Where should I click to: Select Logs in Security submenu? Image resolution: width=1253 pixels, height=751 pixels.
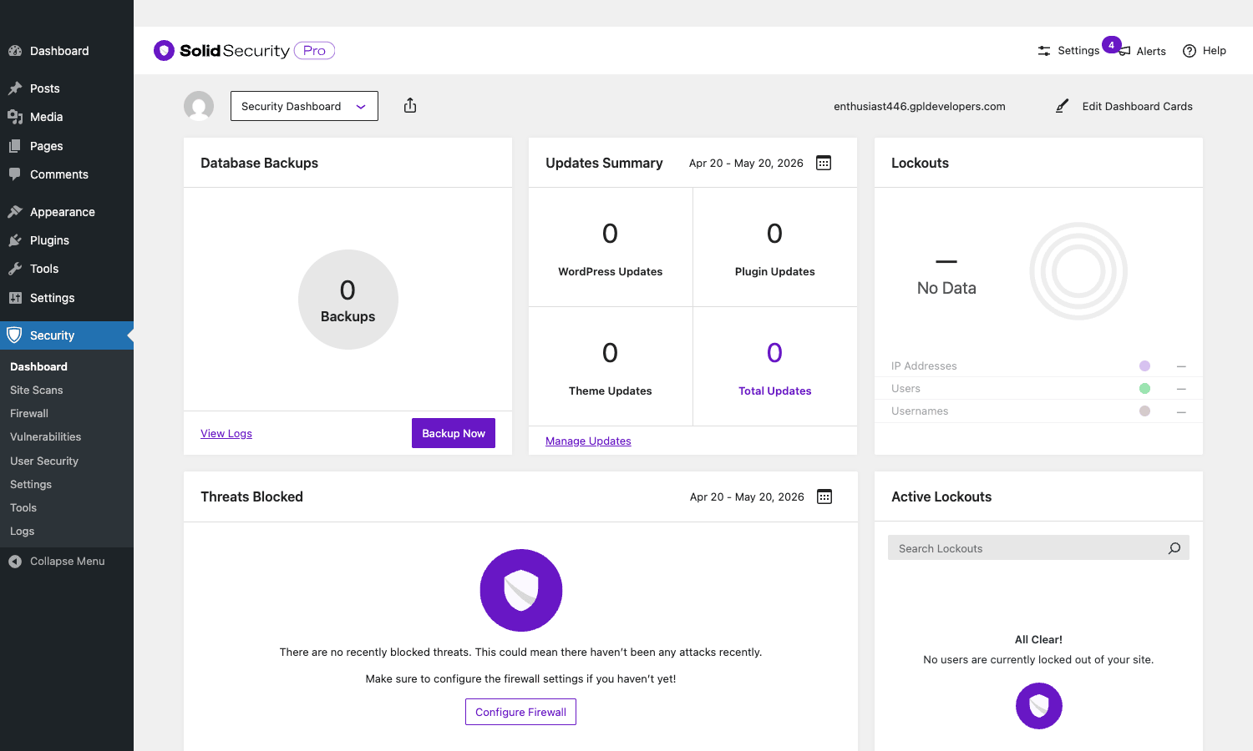[x=23, y=531]
